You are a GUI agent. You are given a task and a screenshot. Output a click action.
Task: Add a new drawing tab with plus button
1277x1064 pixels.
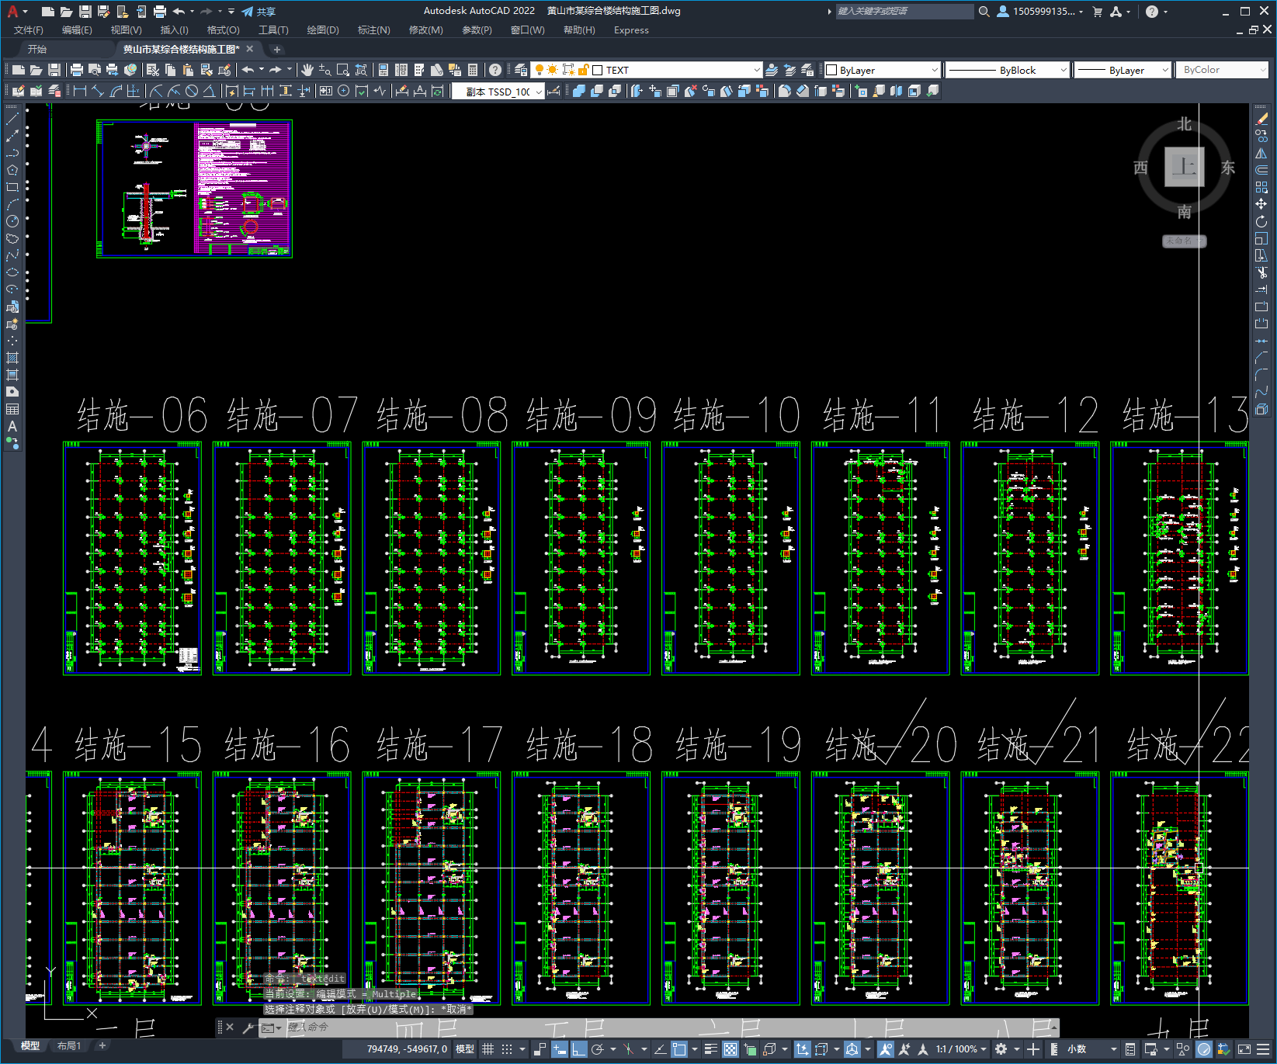(x=276, y=49)
